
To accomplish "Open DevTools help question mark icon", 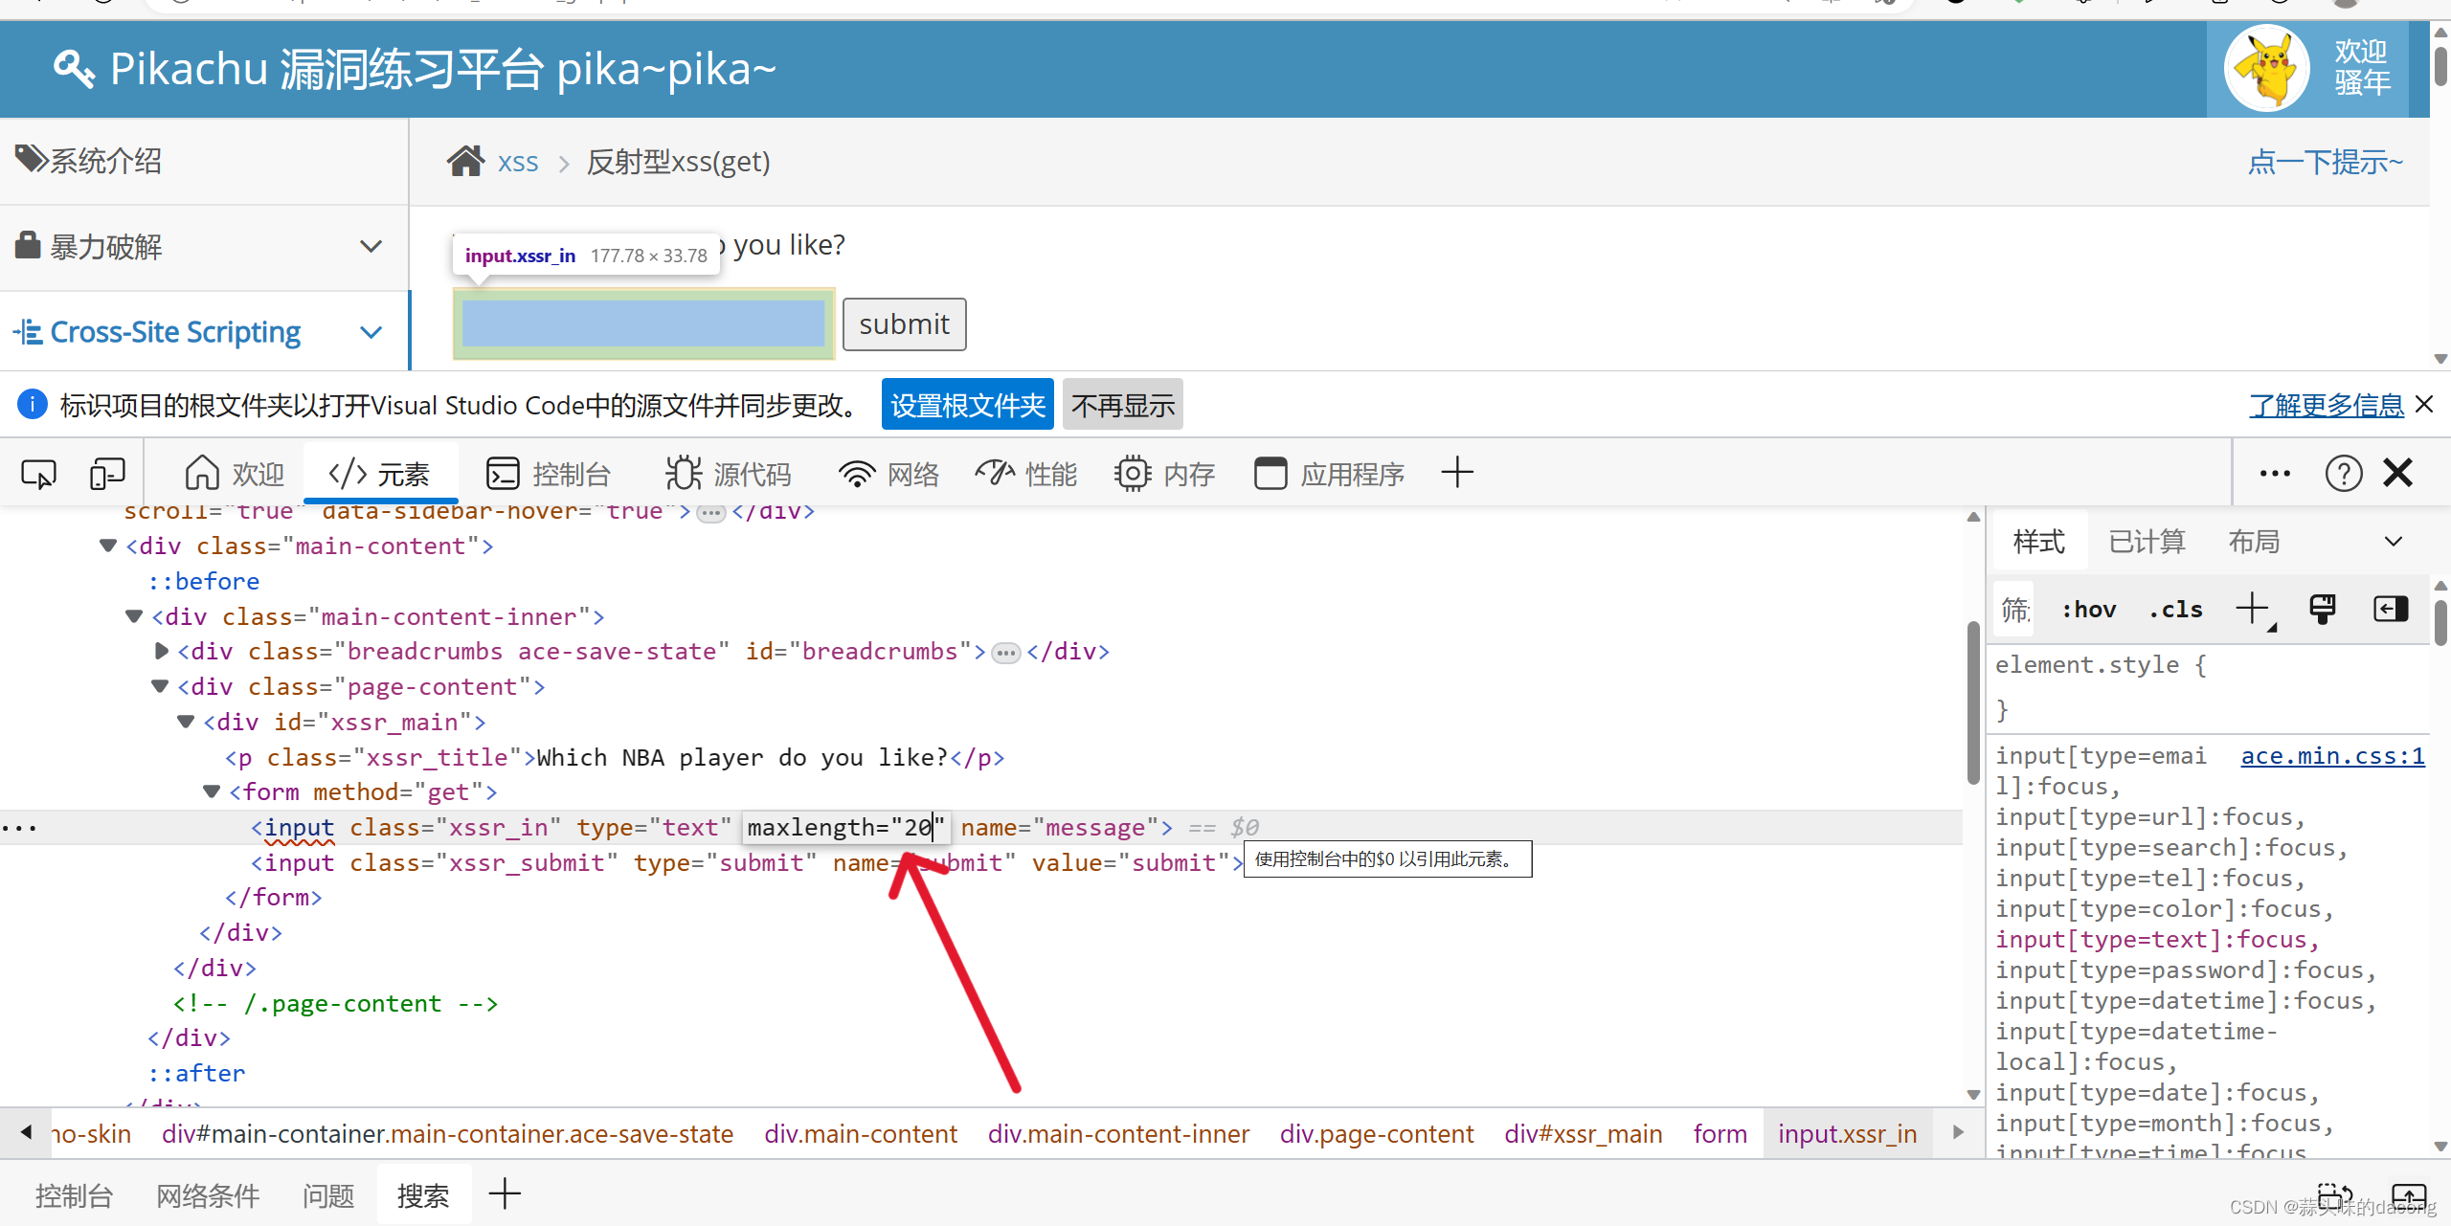I will (2343, 474).
